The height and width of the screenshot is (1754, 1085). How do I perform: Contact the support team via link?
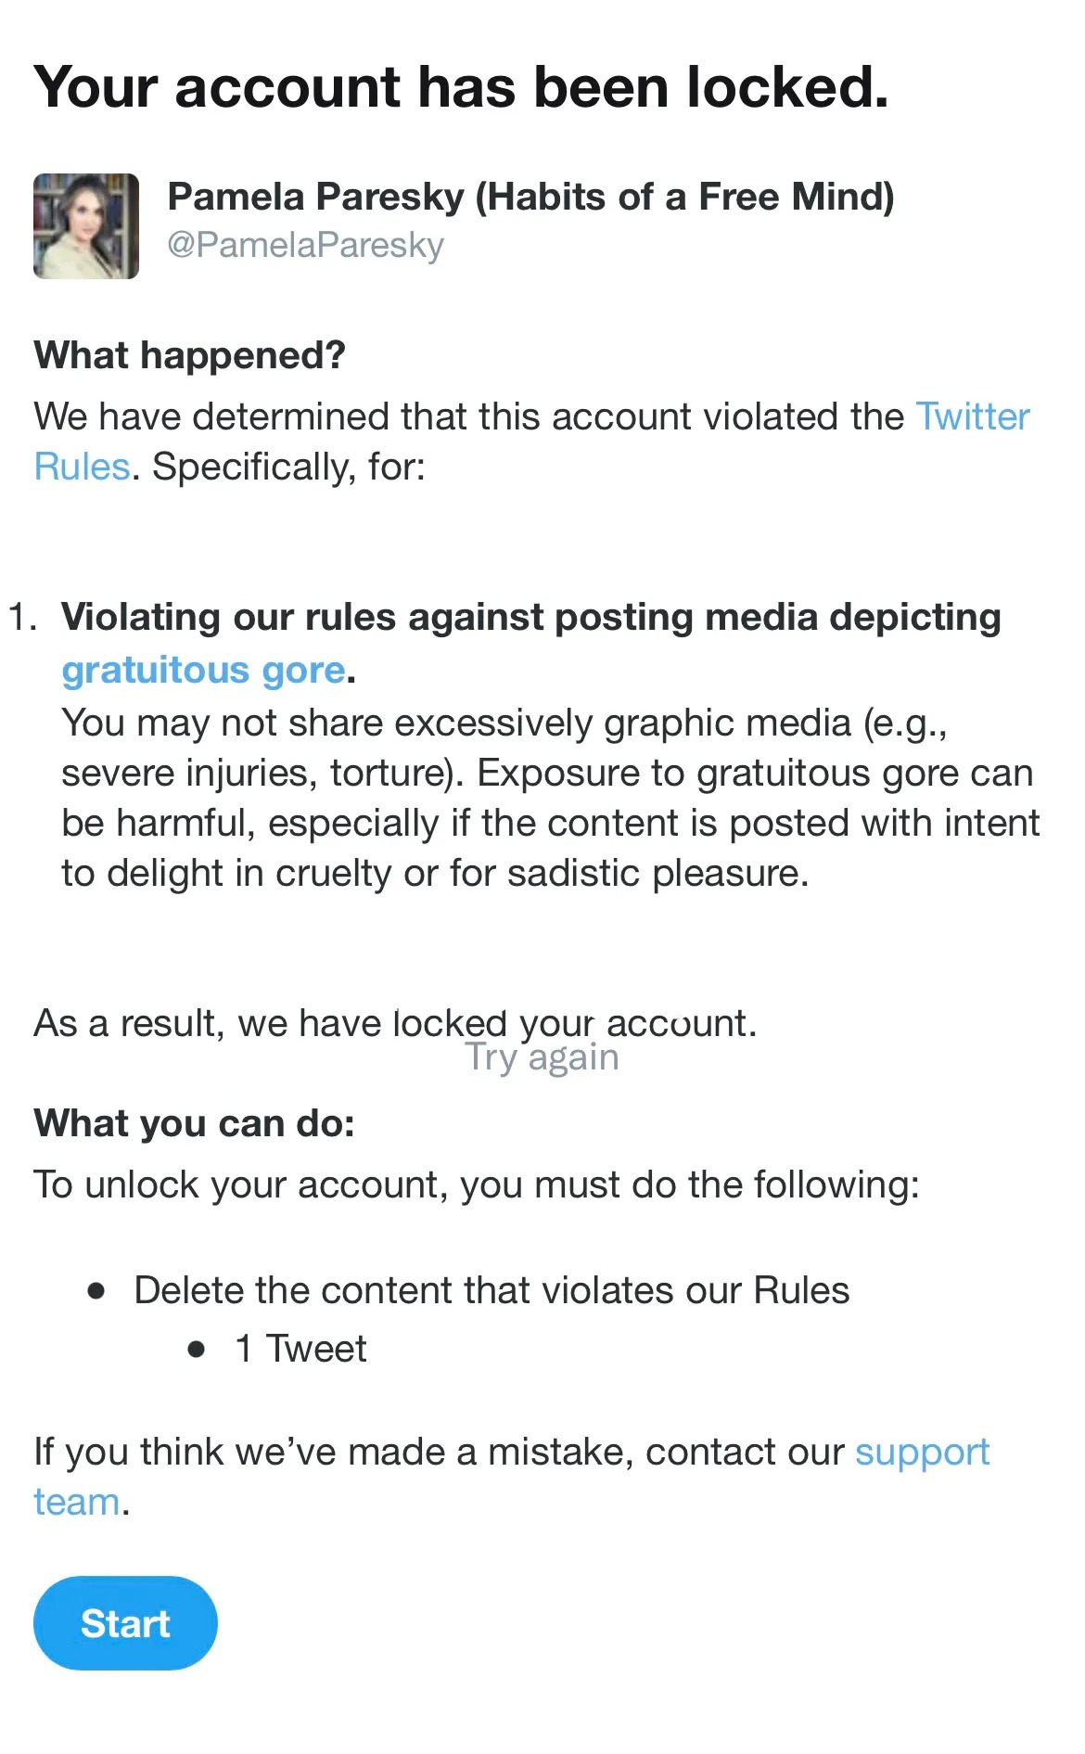(922, 1453)
